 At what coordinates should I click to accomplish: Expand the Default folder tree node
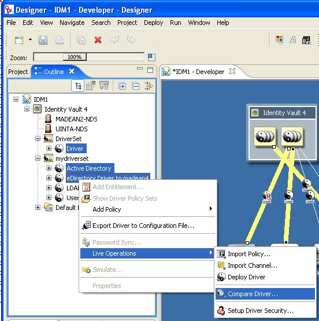38,208
